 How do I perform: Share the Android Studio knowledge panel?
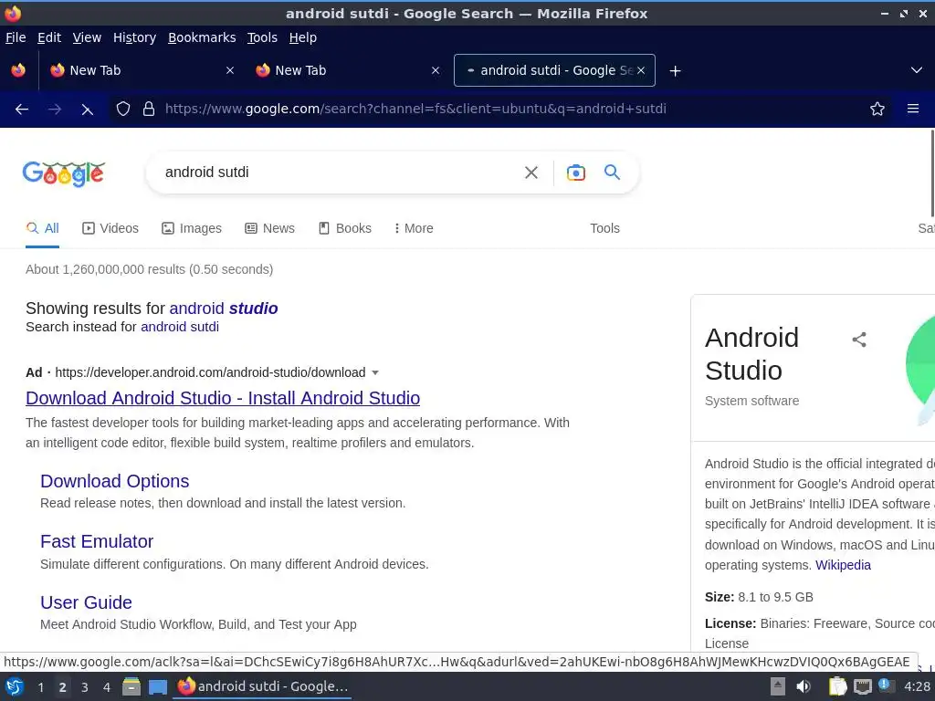click(858, 340)
